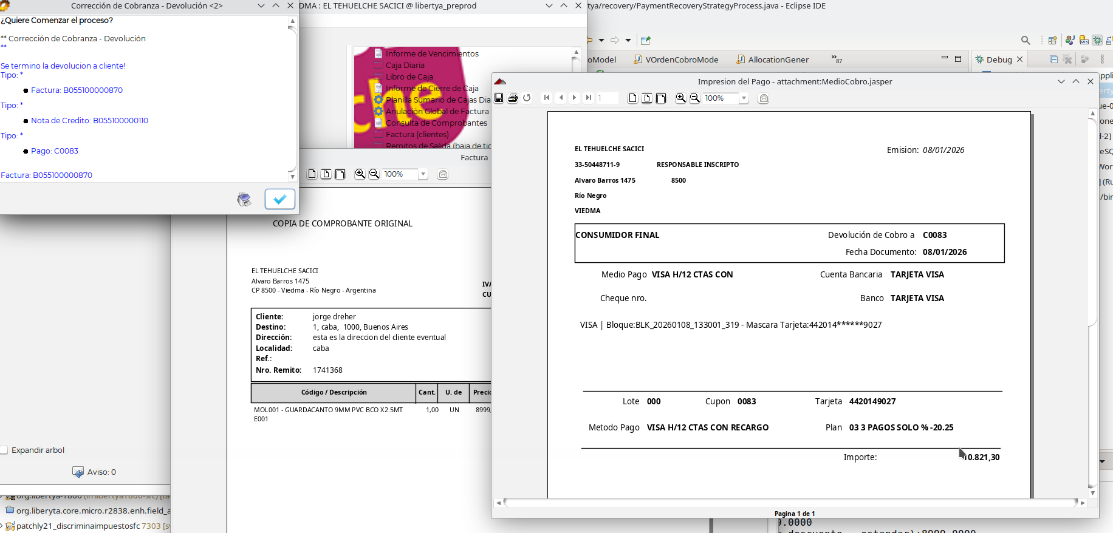This screenshot has height=533, width=1113.
Task: Zoom in on the Factura report viewer
Action: point(360,174)
